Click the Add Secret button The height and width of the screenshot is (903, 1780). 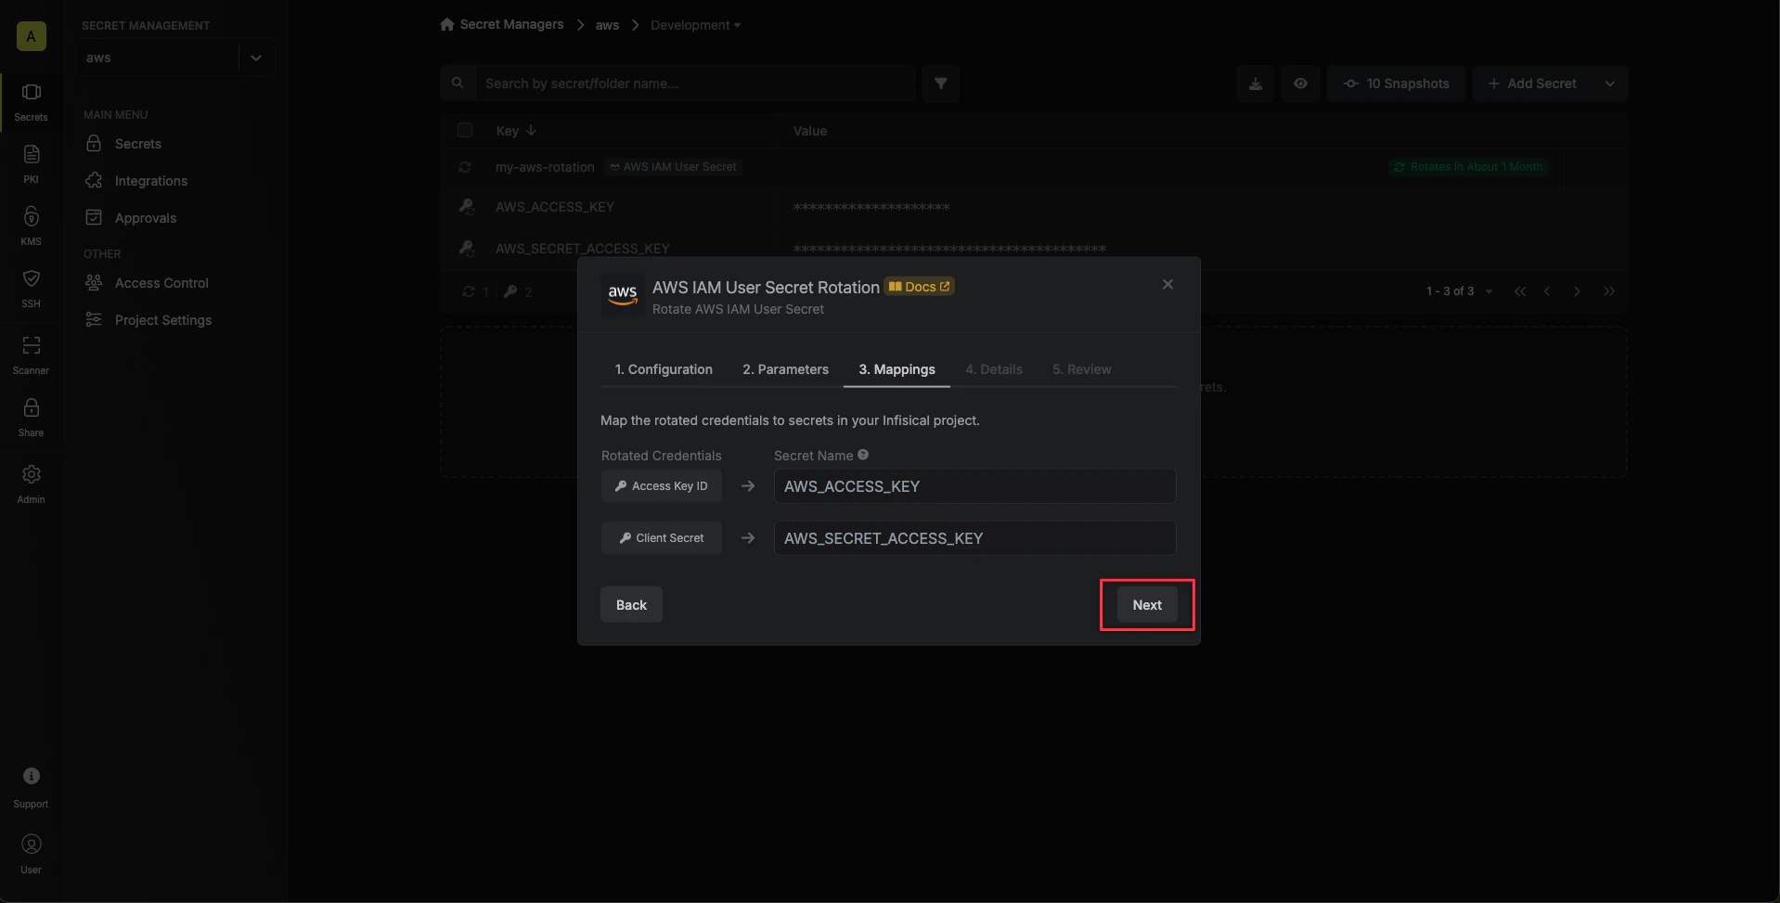(1532, 84)
